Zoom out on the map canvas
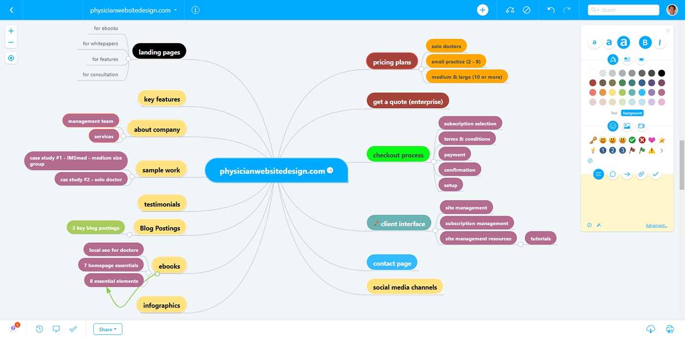Viewport: 685px width, 338px height. click(11, 42)
